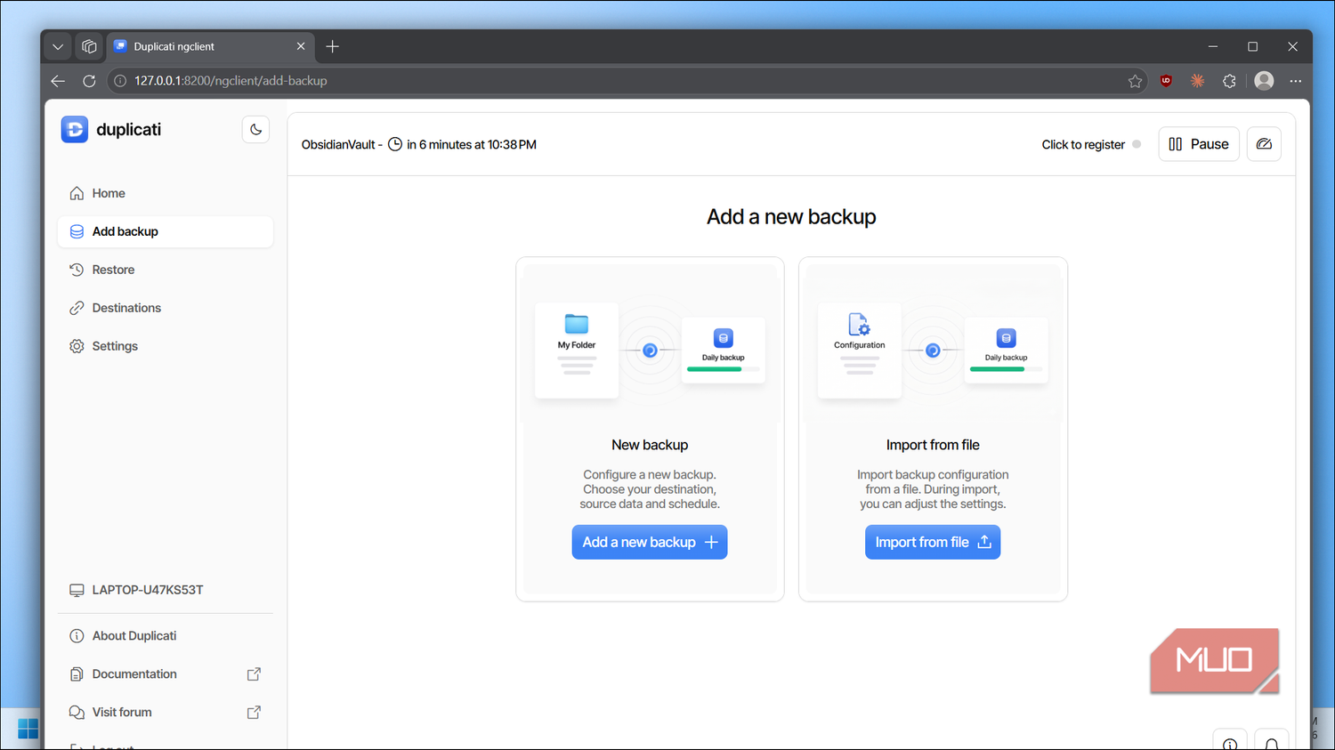Click the orange asterisk extension icon
This screenshot has height=750, width=1335.
[1198, 81]
